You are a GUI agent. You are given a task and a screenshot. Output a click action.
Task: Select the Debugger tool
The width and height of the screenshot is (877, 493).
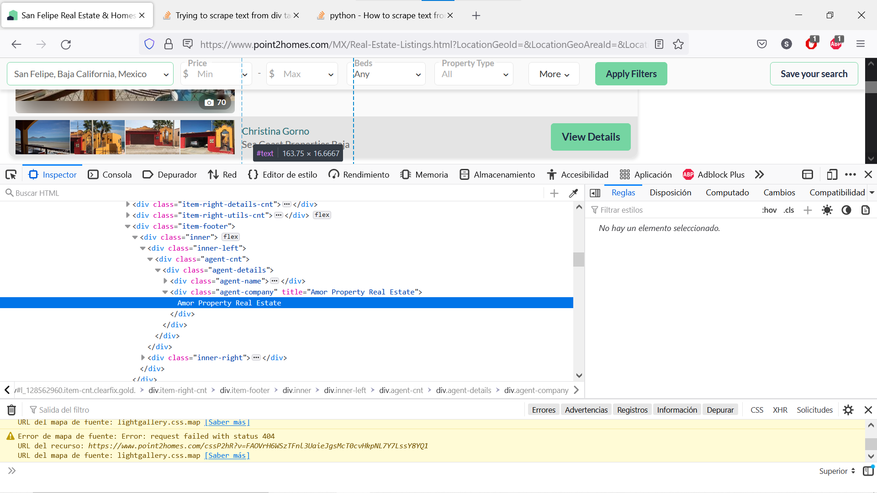(176, 174)
